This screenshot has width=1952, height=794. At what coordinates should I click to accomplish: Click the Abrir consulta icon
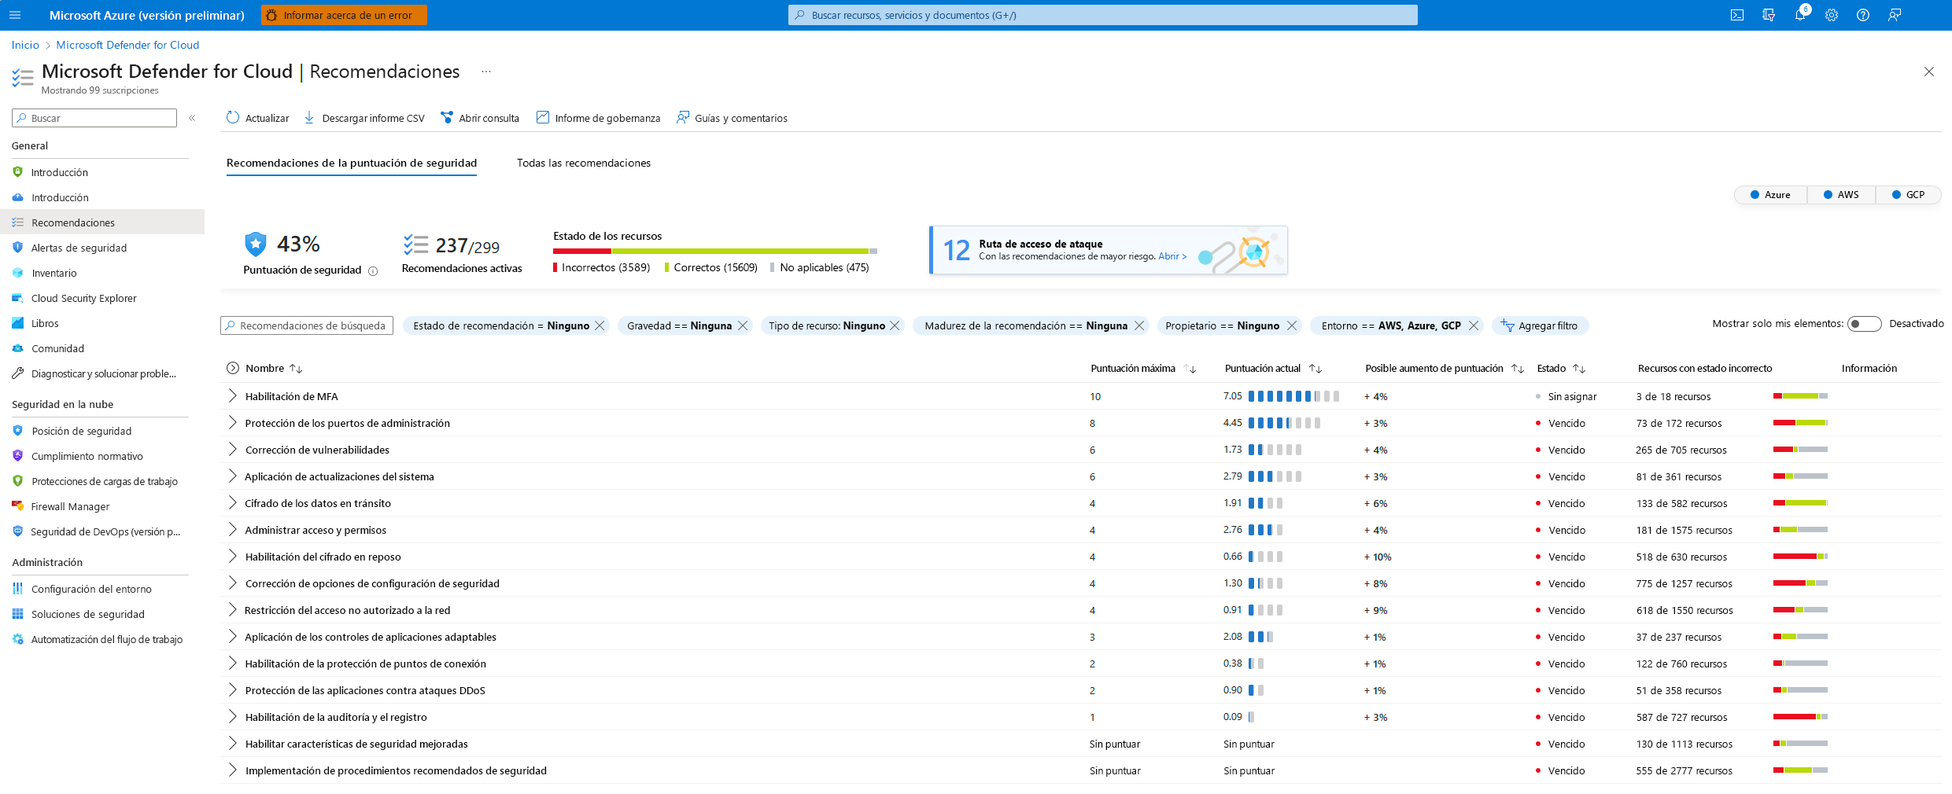[x=446, y=117]
